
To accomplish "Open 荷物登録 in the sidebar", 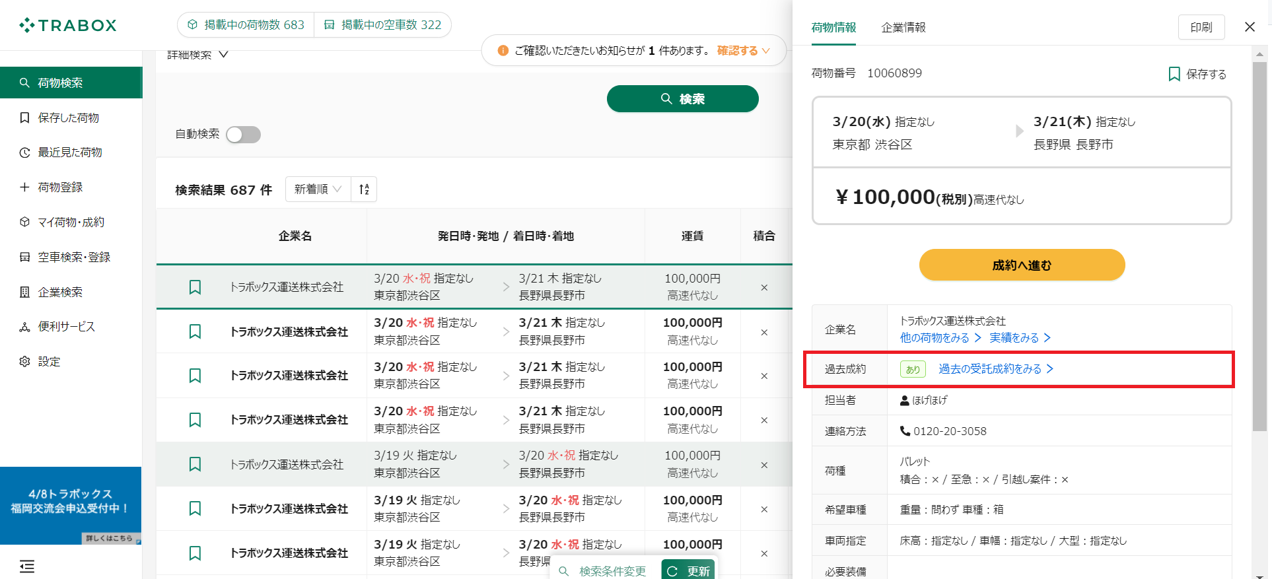I will tap(71, 187).
